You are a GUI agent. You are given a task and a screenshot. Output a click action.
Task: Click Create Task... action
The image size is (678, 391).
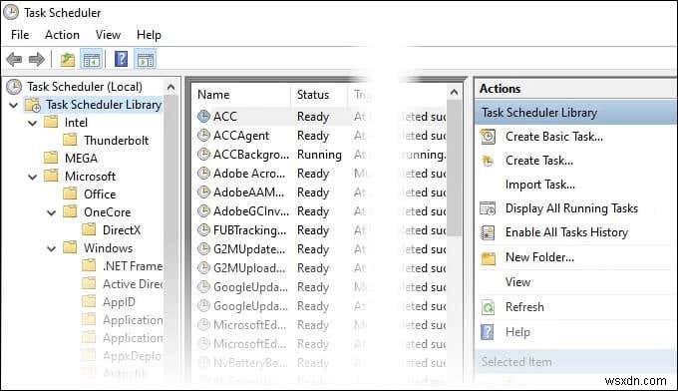pos(539,161)
